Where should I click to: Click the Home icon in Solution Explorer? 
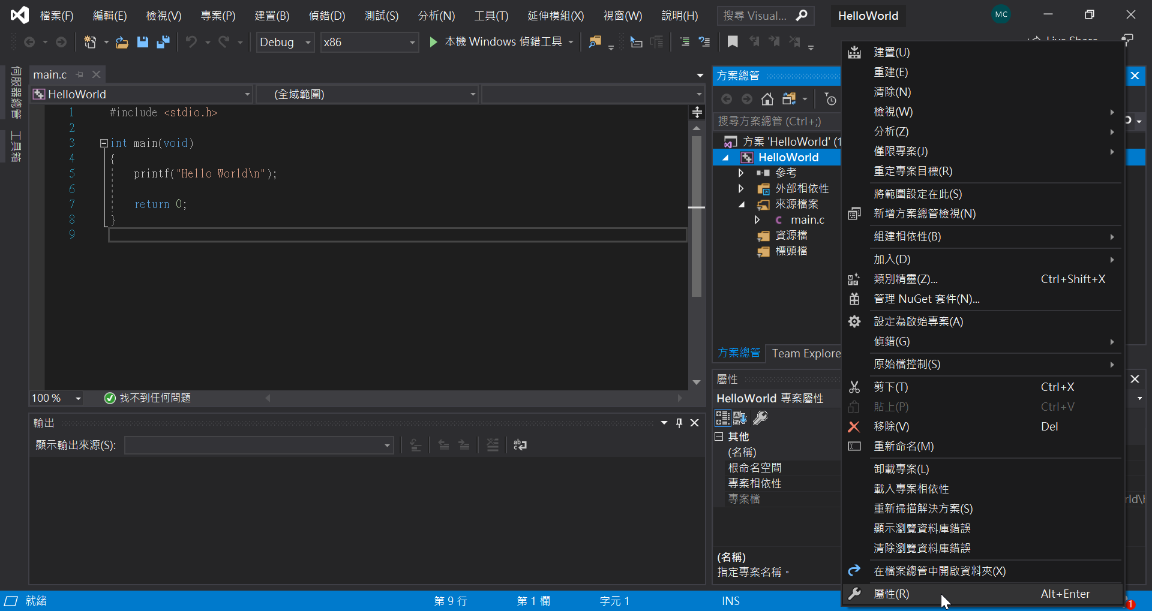(x=767, y=99)
